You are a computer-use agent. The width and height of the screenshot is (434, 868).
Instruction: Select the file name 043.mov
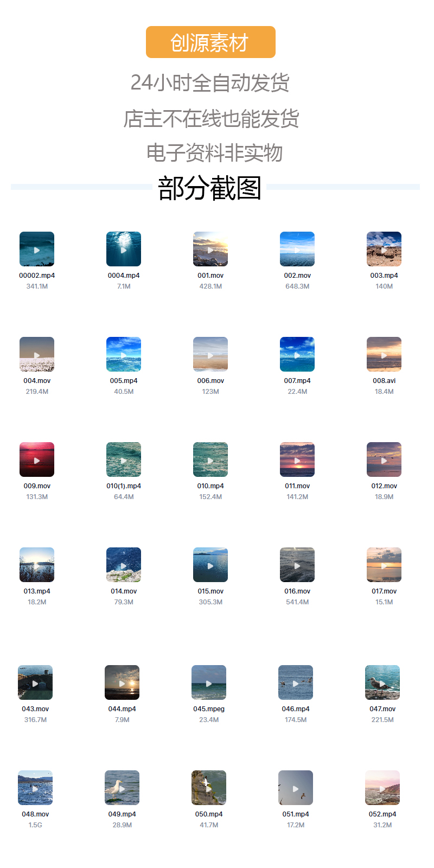point(35,709)
